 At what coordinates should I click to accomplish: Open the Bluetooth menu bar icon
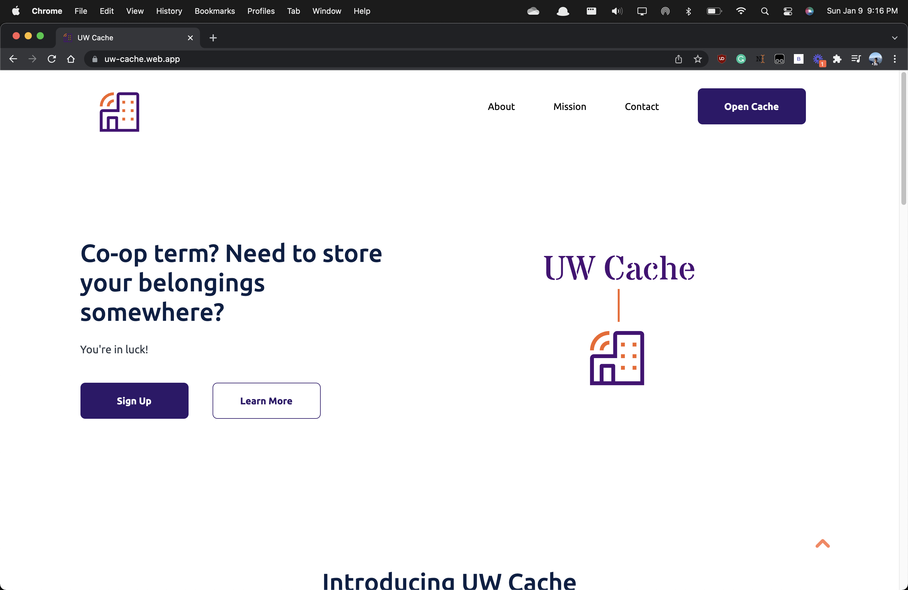point(688,11)
